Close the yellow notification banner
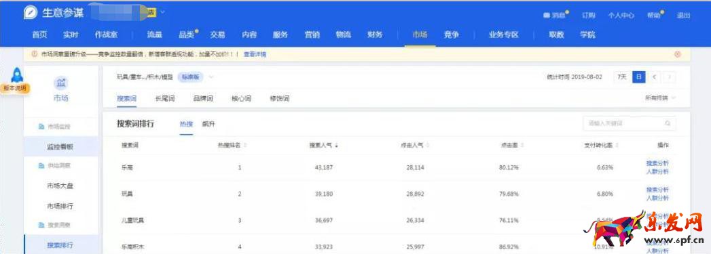The width and height of the screenshot is (711, 254). (678, 54)
